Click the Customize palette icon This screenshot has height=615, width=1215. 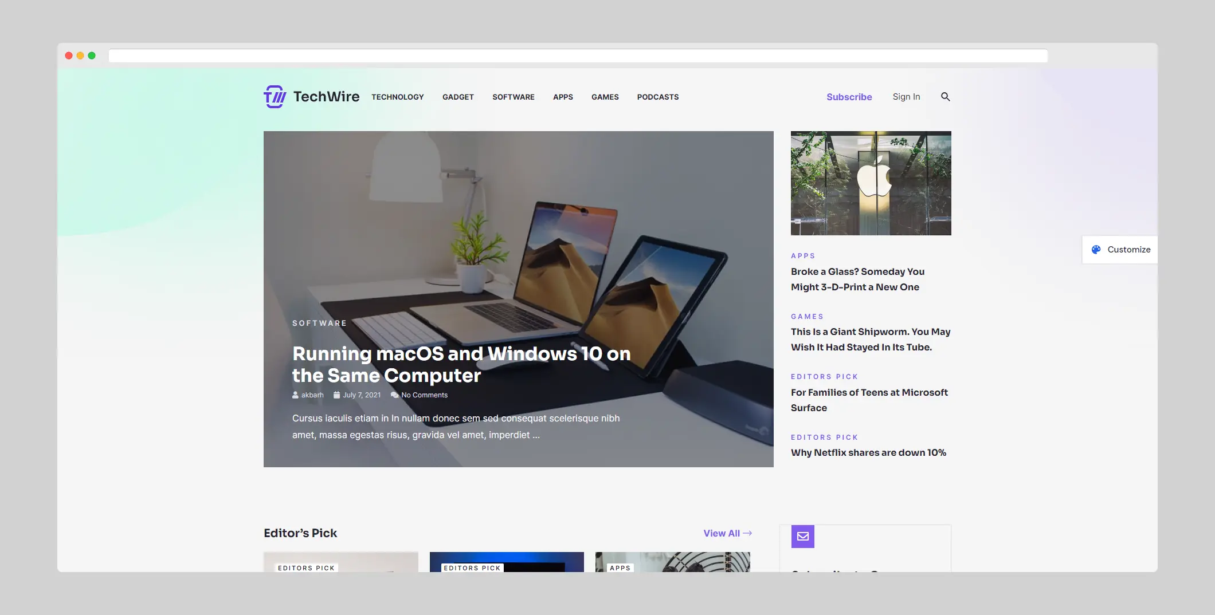point(1096,250)
